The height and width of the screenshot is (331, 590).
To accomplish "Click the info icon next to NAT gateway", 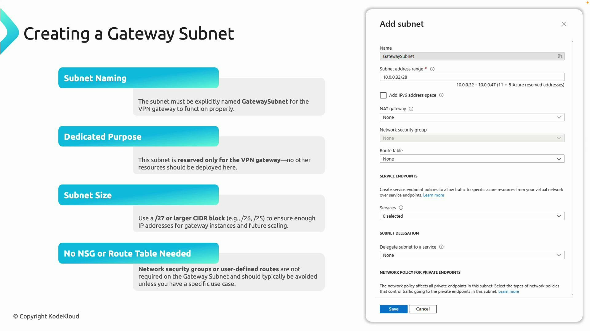I will (411, 108).
